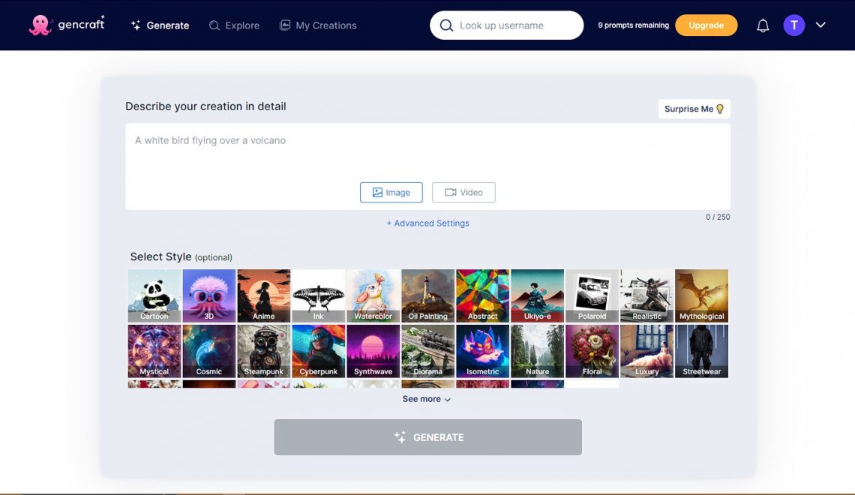Pick the Synthwave style thumbnail

tap(373, 351)
